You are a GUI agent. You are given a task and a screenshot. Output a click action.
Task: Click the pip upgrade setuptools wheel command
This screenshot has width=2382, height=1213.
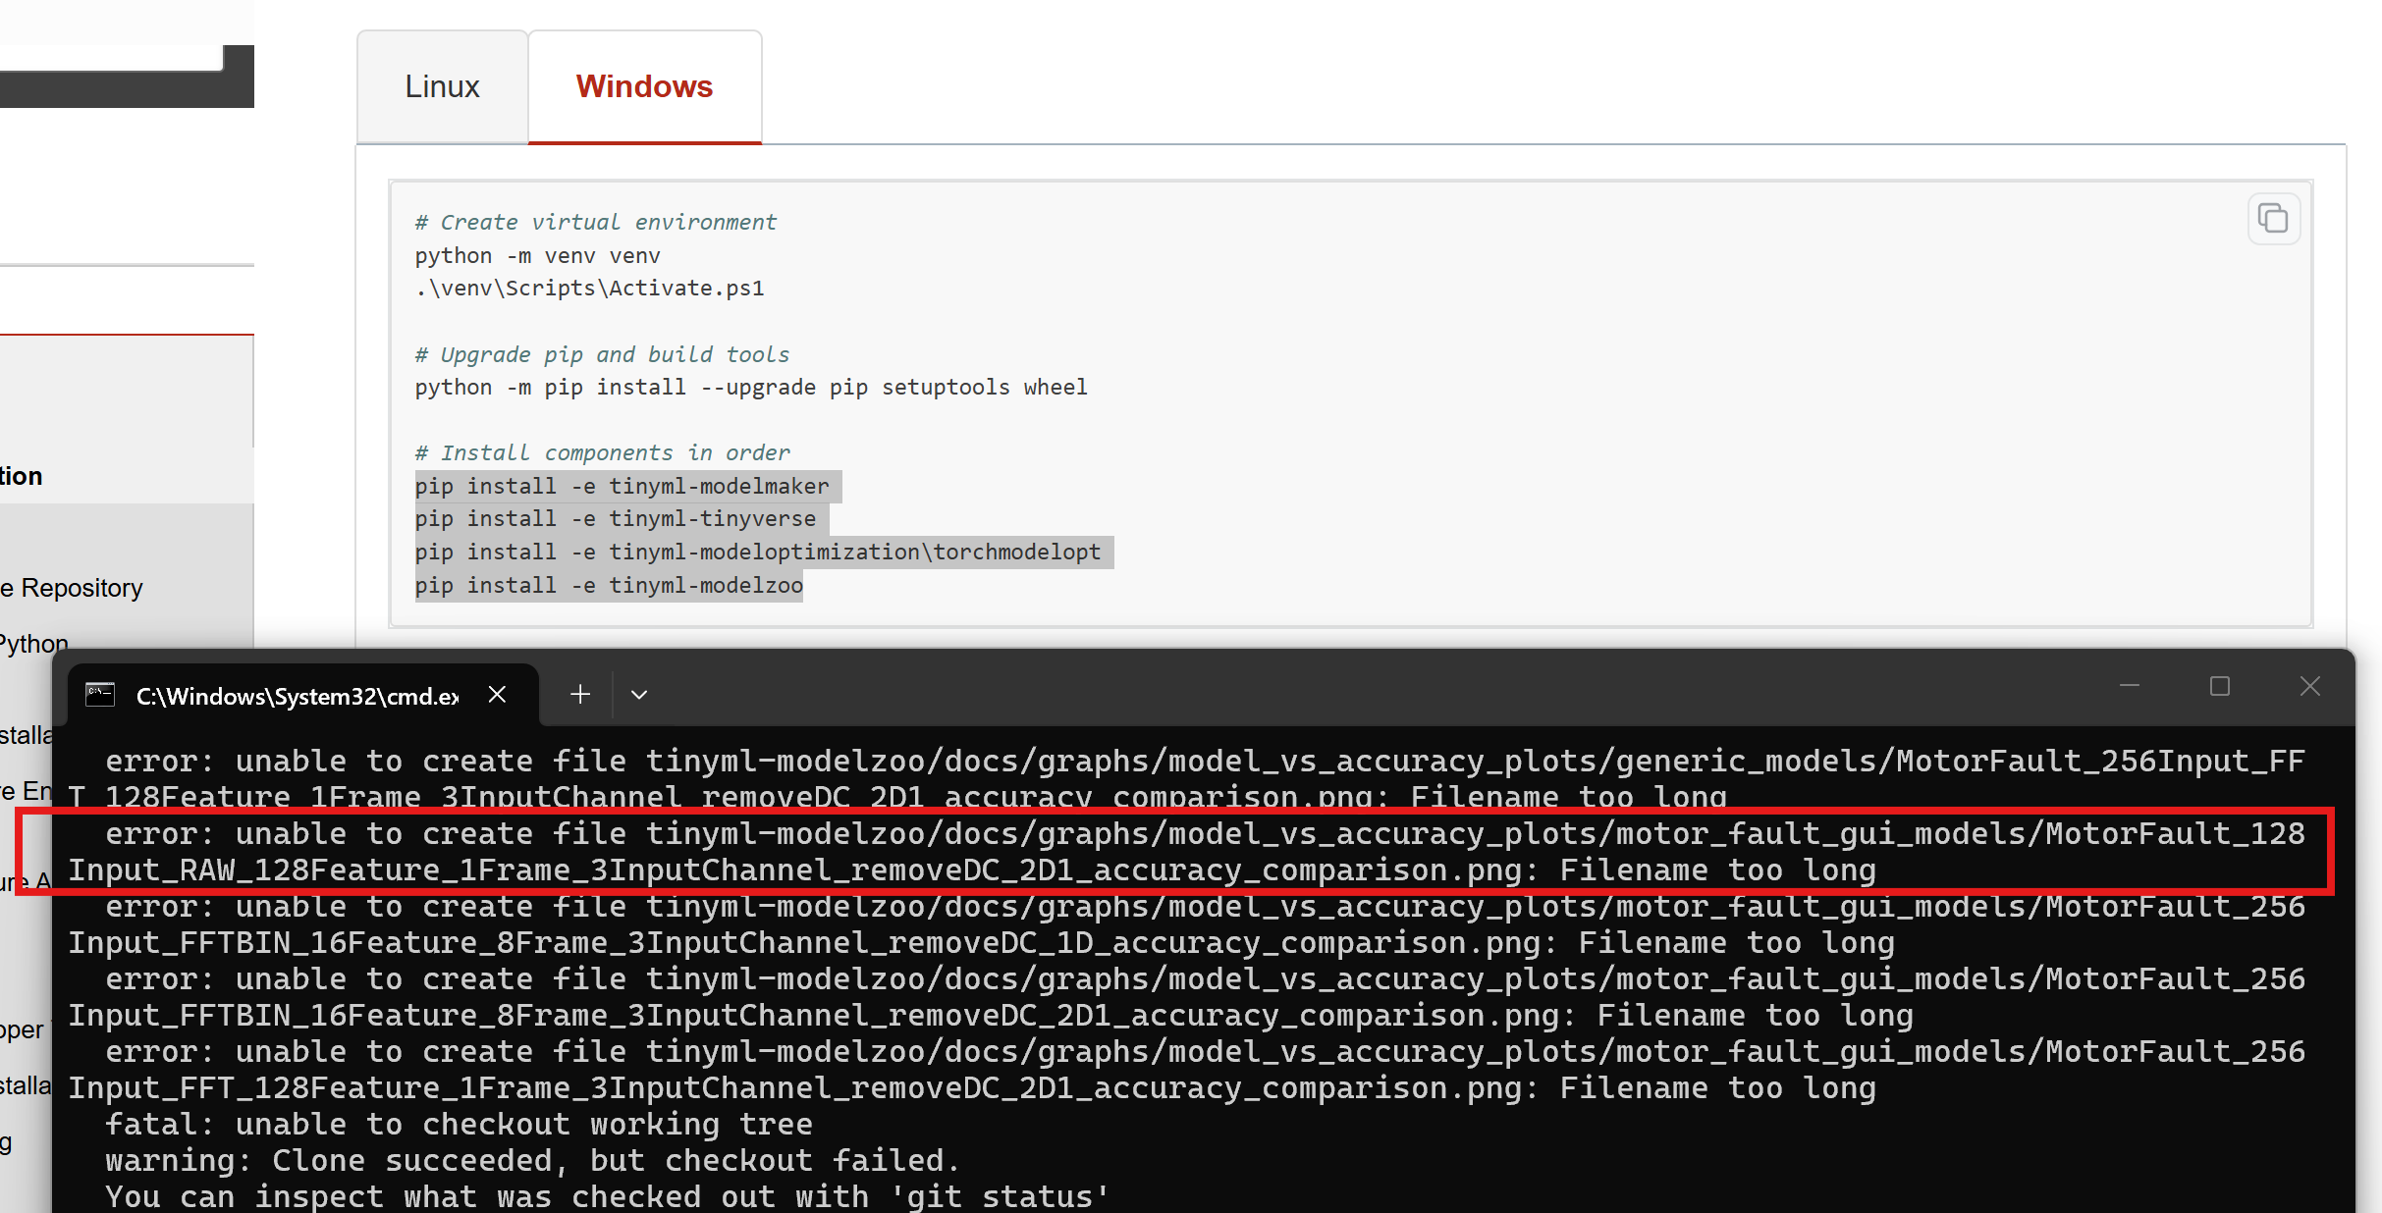tap(751, 387)
